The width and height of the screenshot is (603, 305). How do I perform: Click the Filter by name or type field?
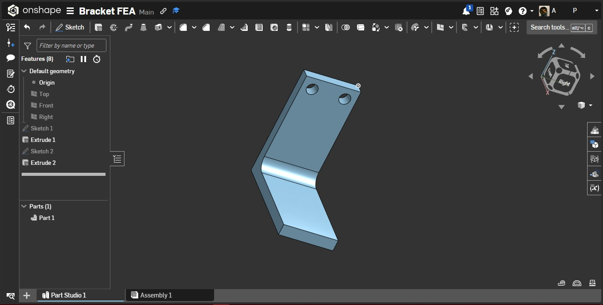pos(72,45)
